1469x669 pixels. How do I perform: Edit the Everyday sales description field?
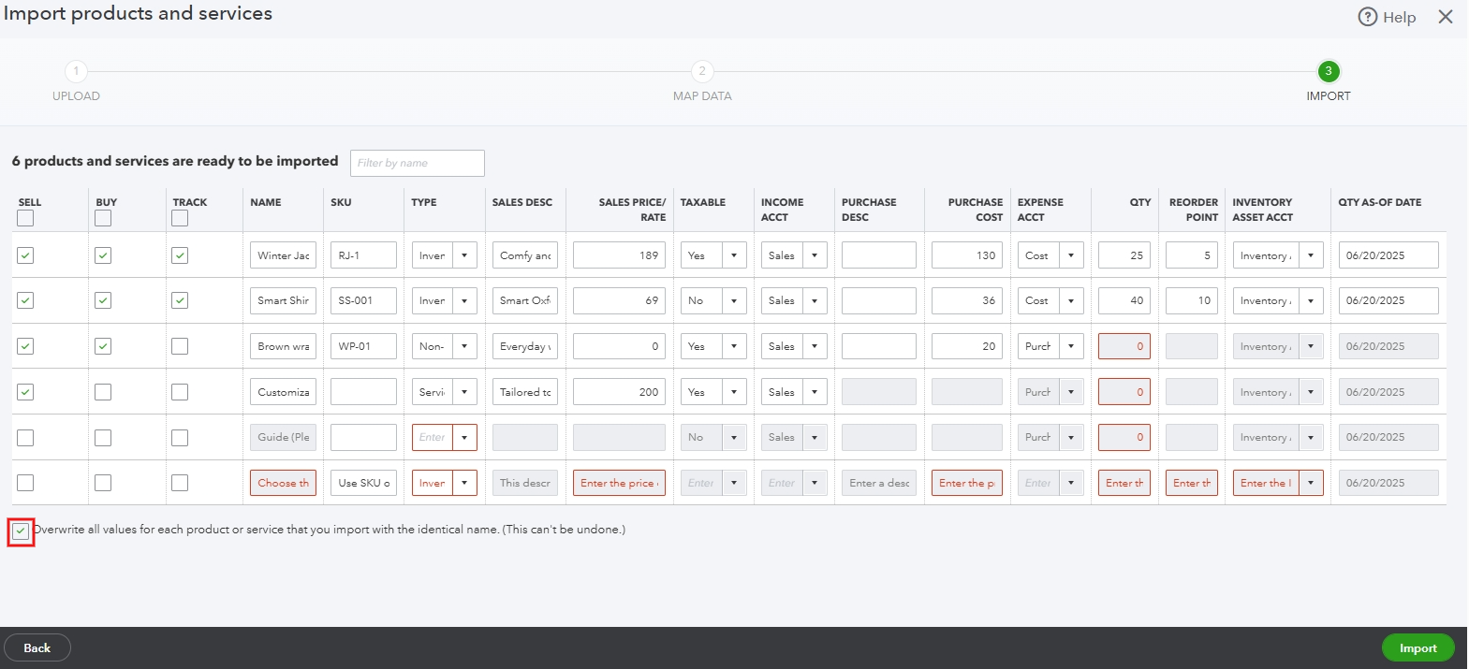tap(525, 346)
